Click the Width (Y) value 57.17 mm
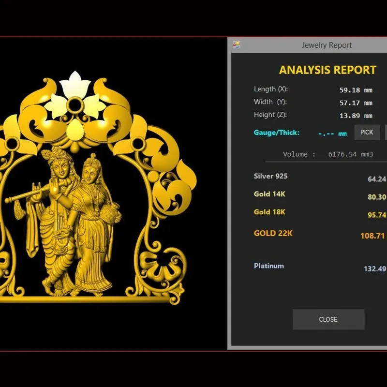 tap(356, 103)
